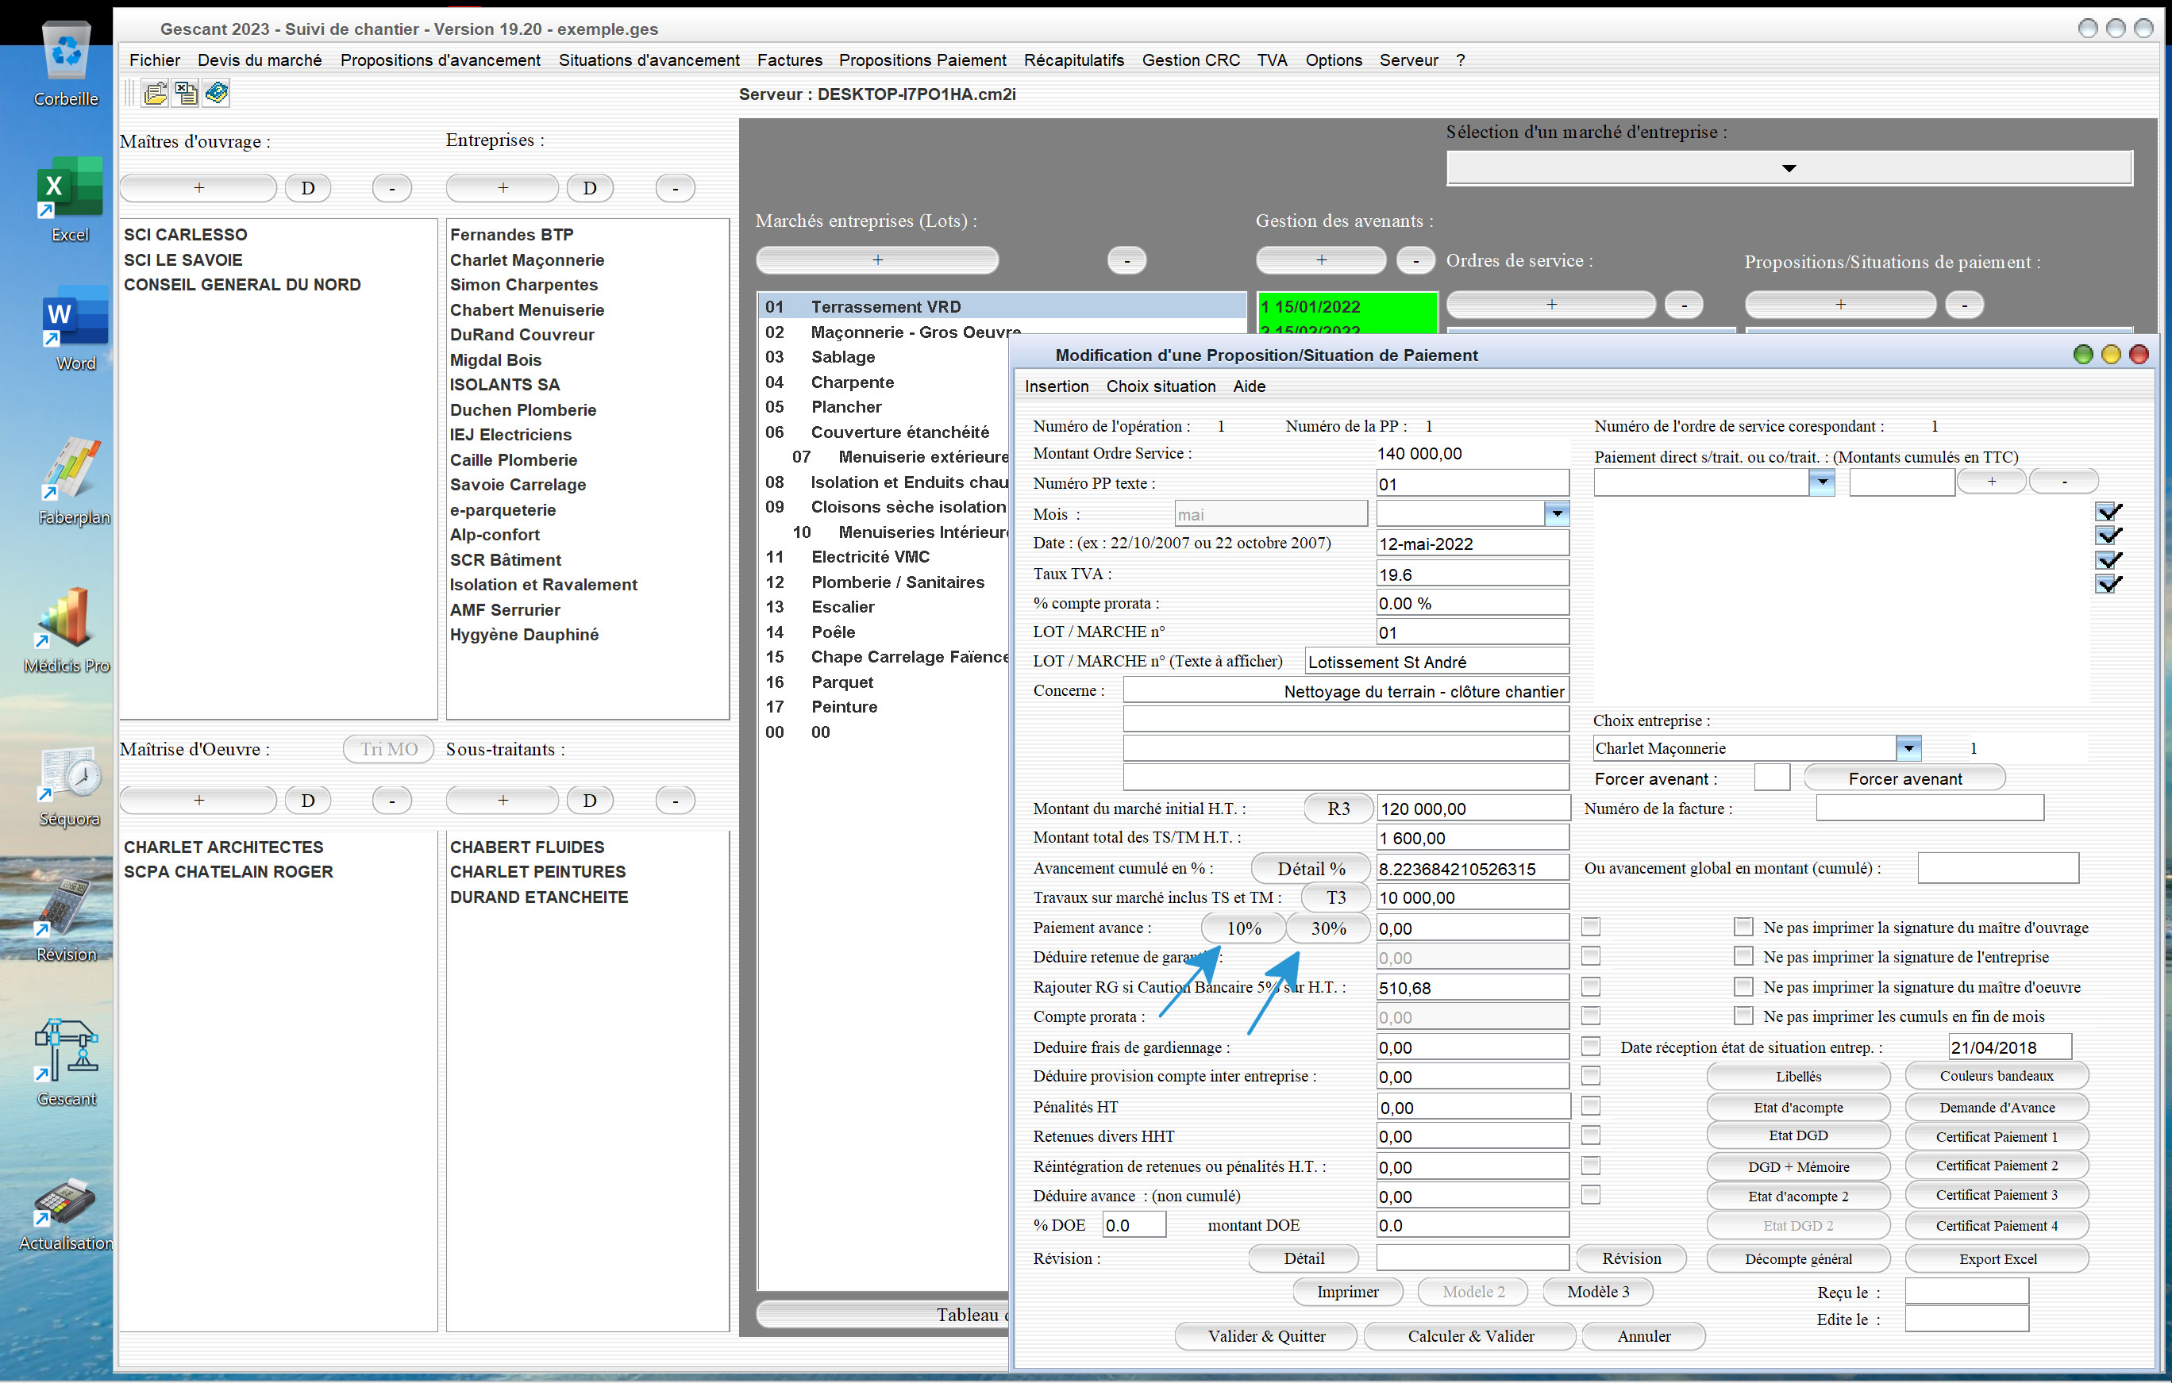Click the Excel export document toolbar icon
The width and height of the screenshot is (2172, 1383).
[186, 94]
